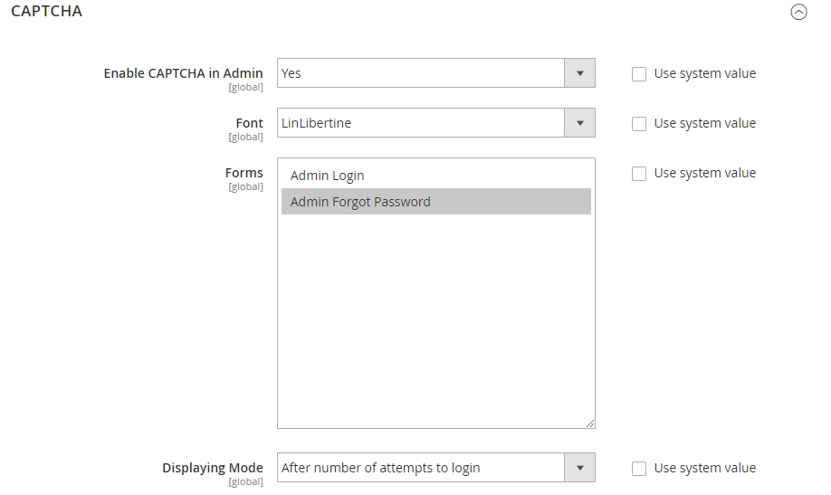Click the Displaying Mode label
Screen dimensions: 831x495
click(x=213, y=468)
